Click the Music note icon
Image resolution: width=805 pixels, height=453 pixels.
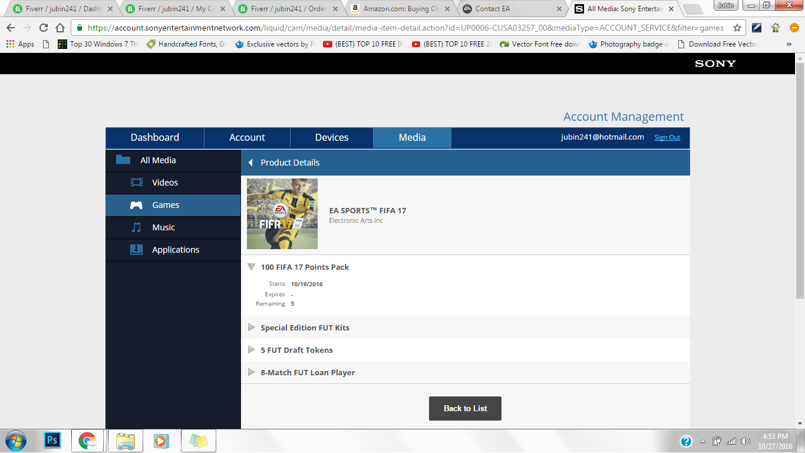tap(136, 227)
